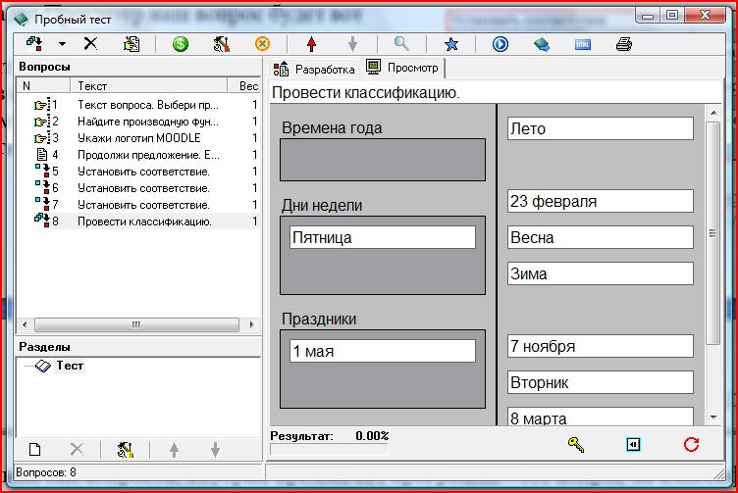Click the Весна answer item

(600, 237)
